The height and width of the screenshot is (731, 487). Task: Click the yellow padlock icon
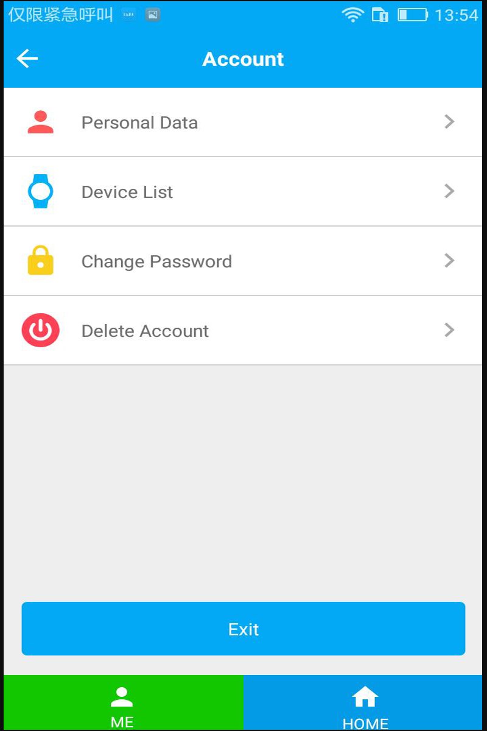coord(41,261)
